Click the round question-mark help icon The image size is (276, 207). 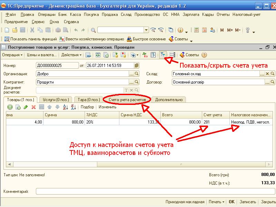tap(204, 55)
